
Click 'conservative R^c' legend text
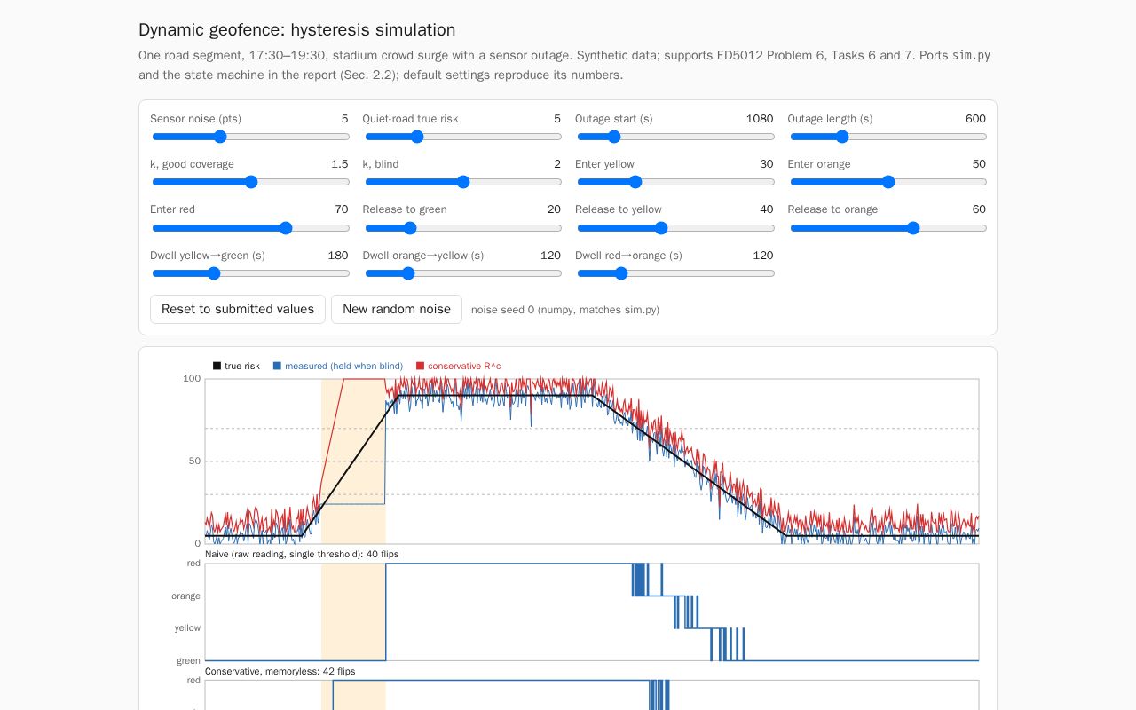pyautogui.click(x=464, y=366)
